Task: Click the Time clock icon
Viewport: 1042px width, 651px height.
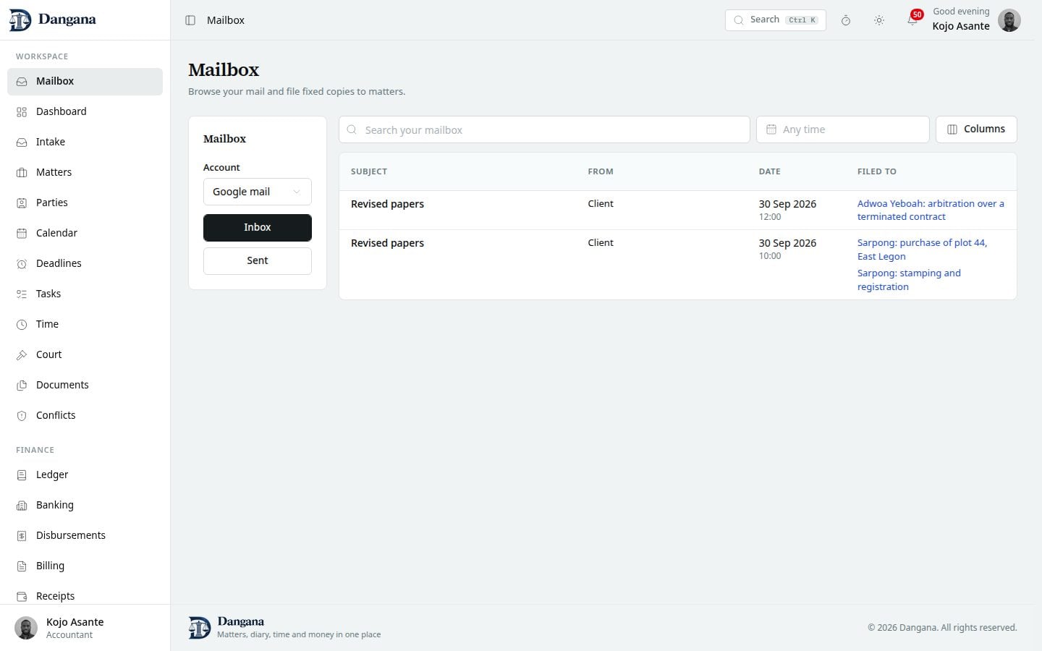Action: pos(22,325)
